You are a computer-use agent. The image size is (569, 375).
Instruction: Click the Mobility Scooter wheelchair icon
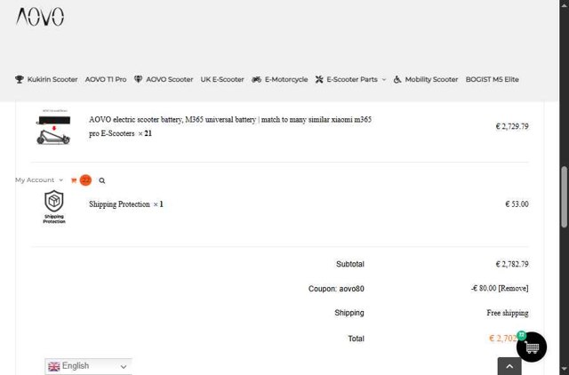397,79
